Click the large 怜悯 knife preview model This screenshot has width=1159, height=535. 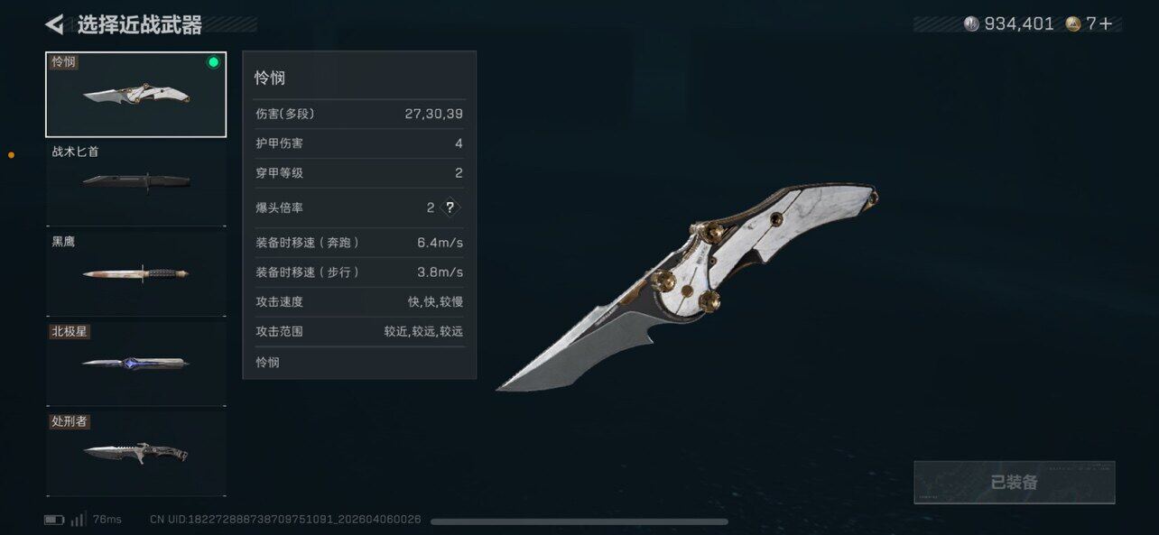[688, 287]
